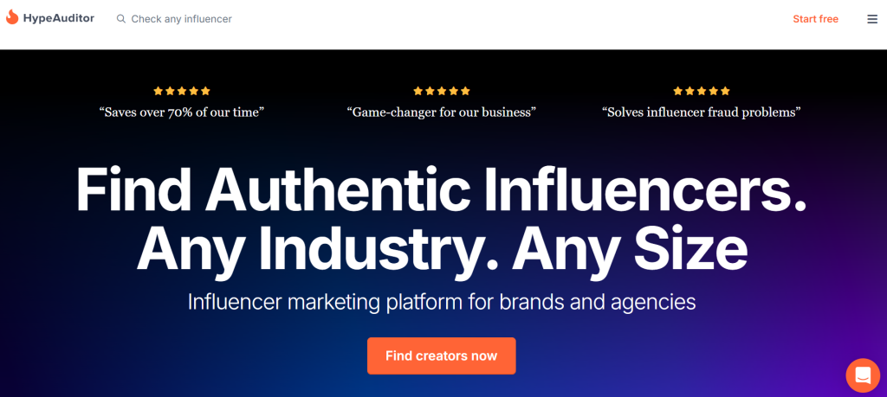Click the HypeAuditor wordmark text
Viewport: 887px width, 397px height.
click(x=60, y=18)
